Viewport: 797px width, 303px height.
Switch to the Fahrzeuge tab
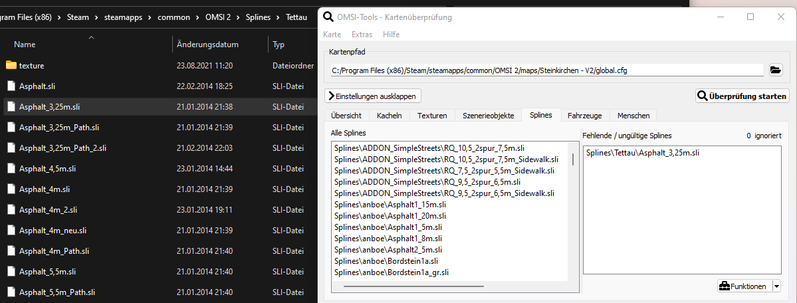pyautogui.click(x=586, y=116)
